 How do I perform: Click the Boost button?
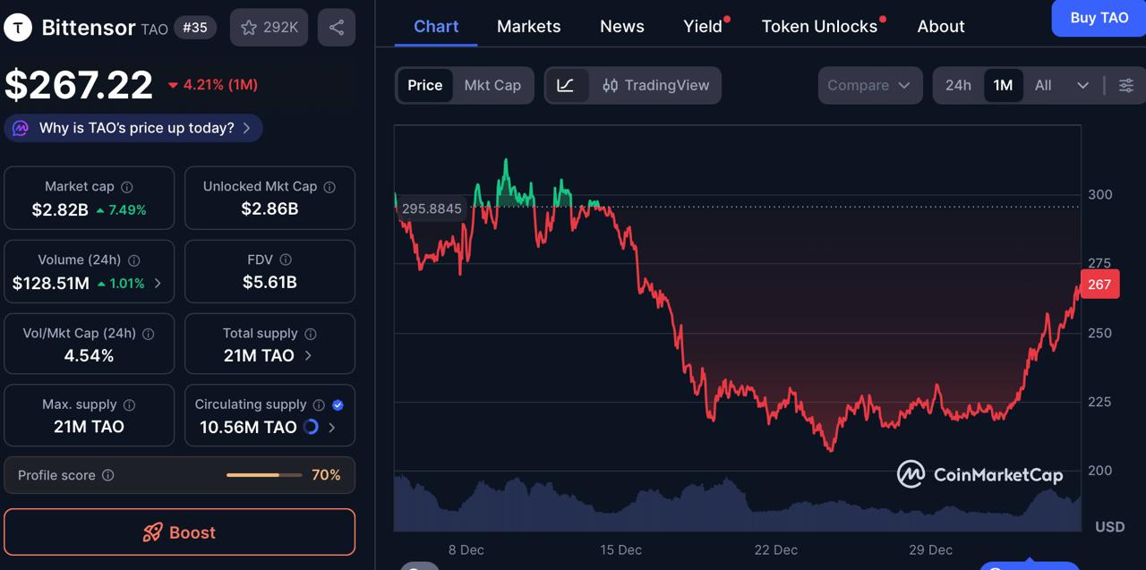click(179, 532)
